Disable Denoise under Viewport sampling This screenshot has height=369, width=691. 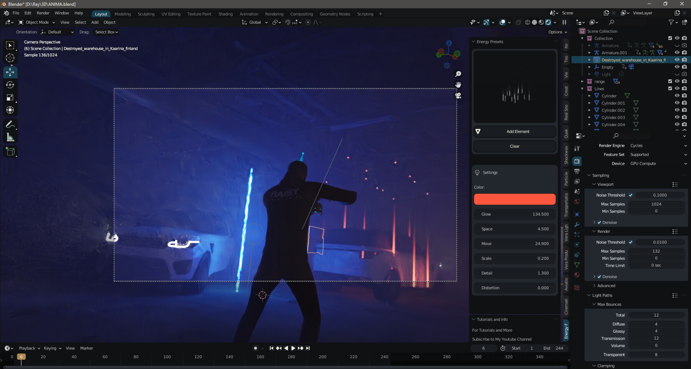[600, 222]
